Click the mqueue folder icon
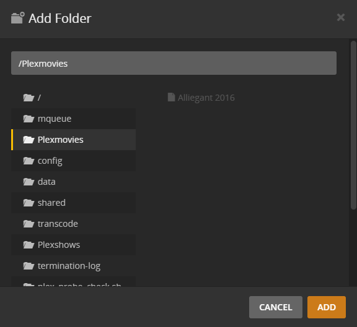This screenshot has width=357, height=327. 29,119
